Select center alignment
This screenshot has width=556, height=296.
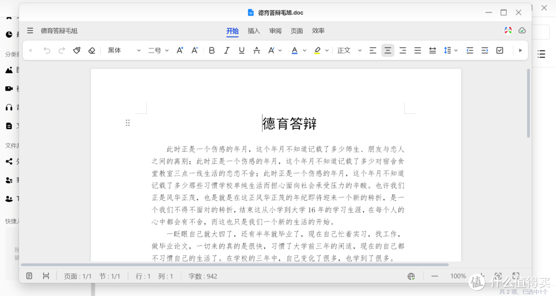pos(388,50)
